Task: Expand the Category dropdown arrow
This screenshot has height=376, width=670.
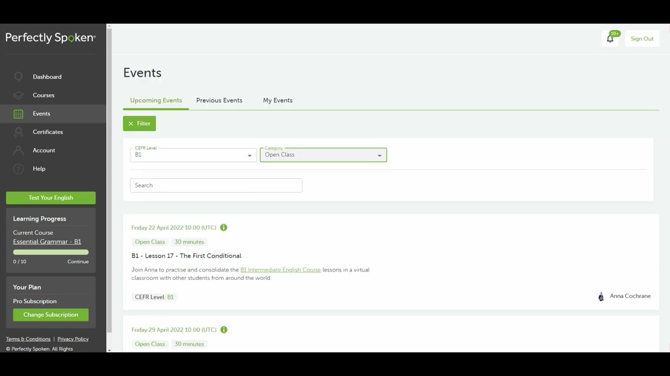Action: pyautogui.click(x=379, y=155)
